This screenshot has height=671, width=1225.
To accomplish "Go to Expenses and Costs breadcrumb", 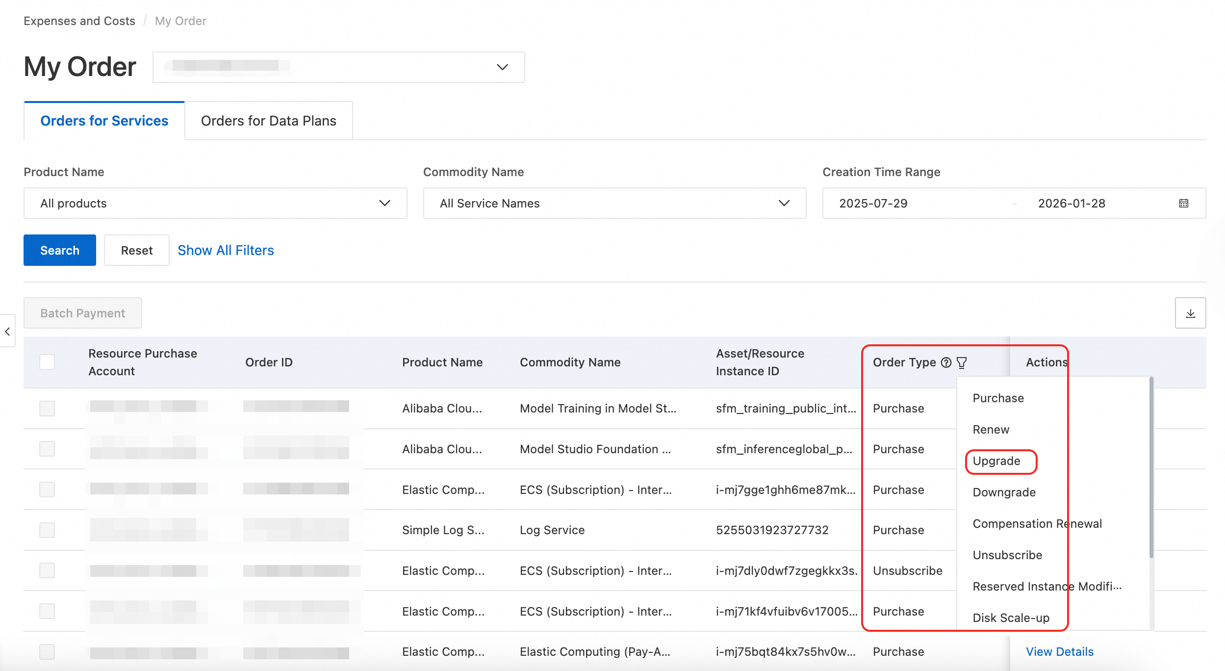I will [79, 21].
